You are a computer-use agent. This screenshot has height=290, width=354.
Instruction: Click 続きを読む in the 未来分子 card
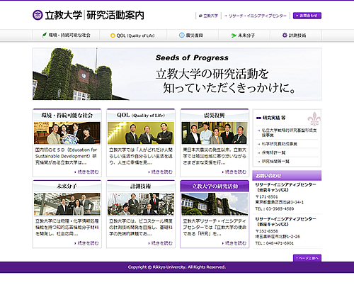(x=86, y=243)
